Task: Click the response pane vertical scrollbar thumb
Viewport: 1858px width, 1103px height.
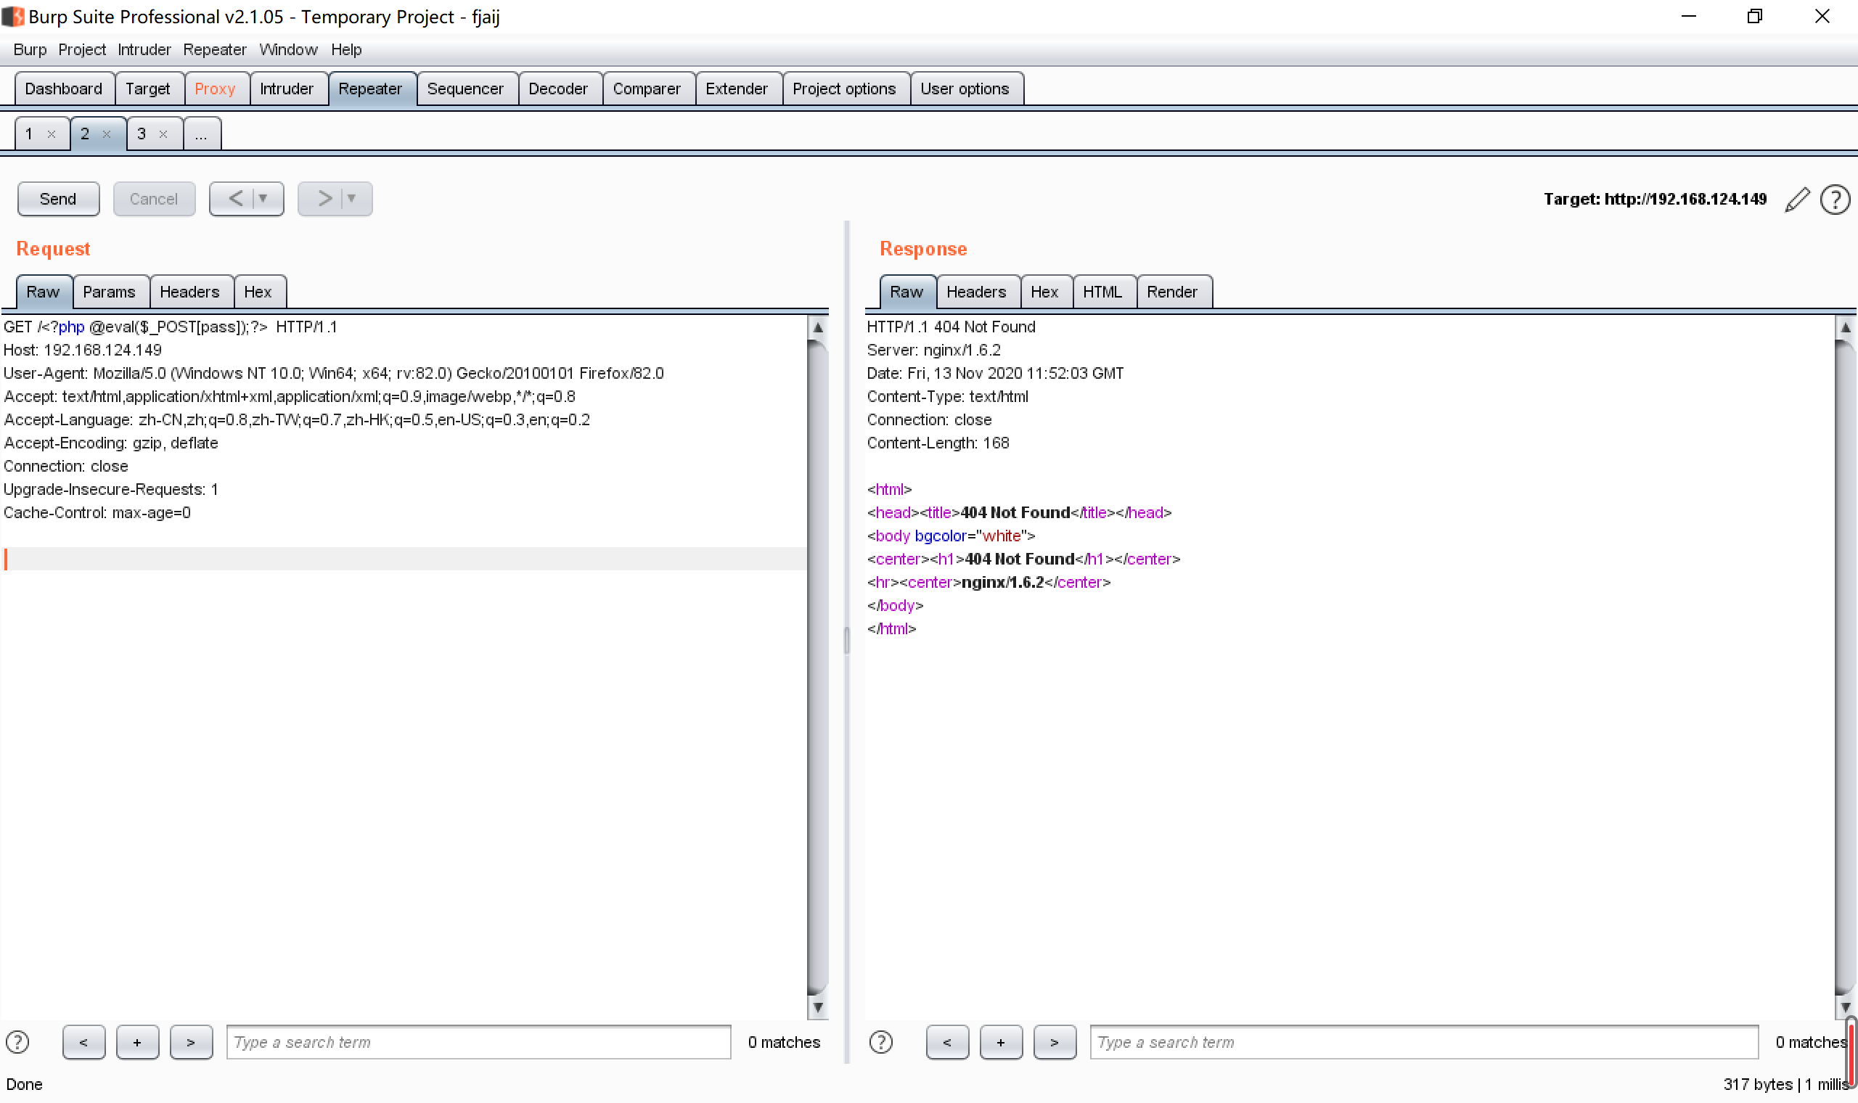Action: coord(1845,666)
